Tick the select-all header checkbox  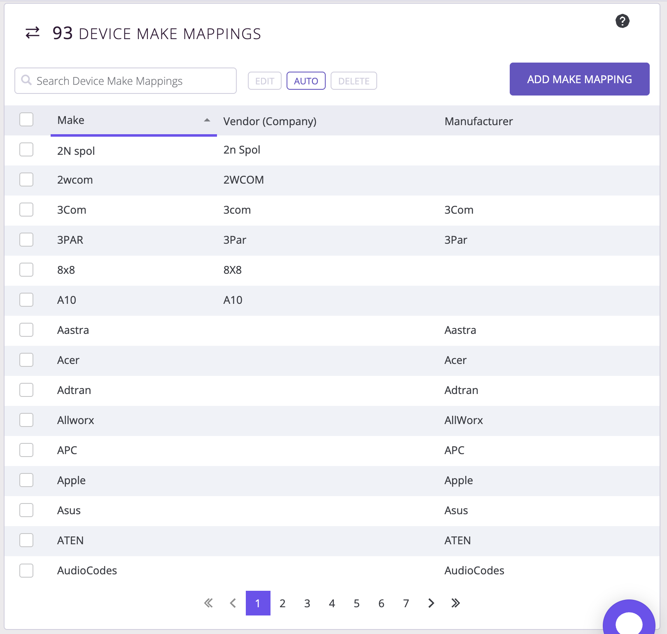tap(26, 119)
